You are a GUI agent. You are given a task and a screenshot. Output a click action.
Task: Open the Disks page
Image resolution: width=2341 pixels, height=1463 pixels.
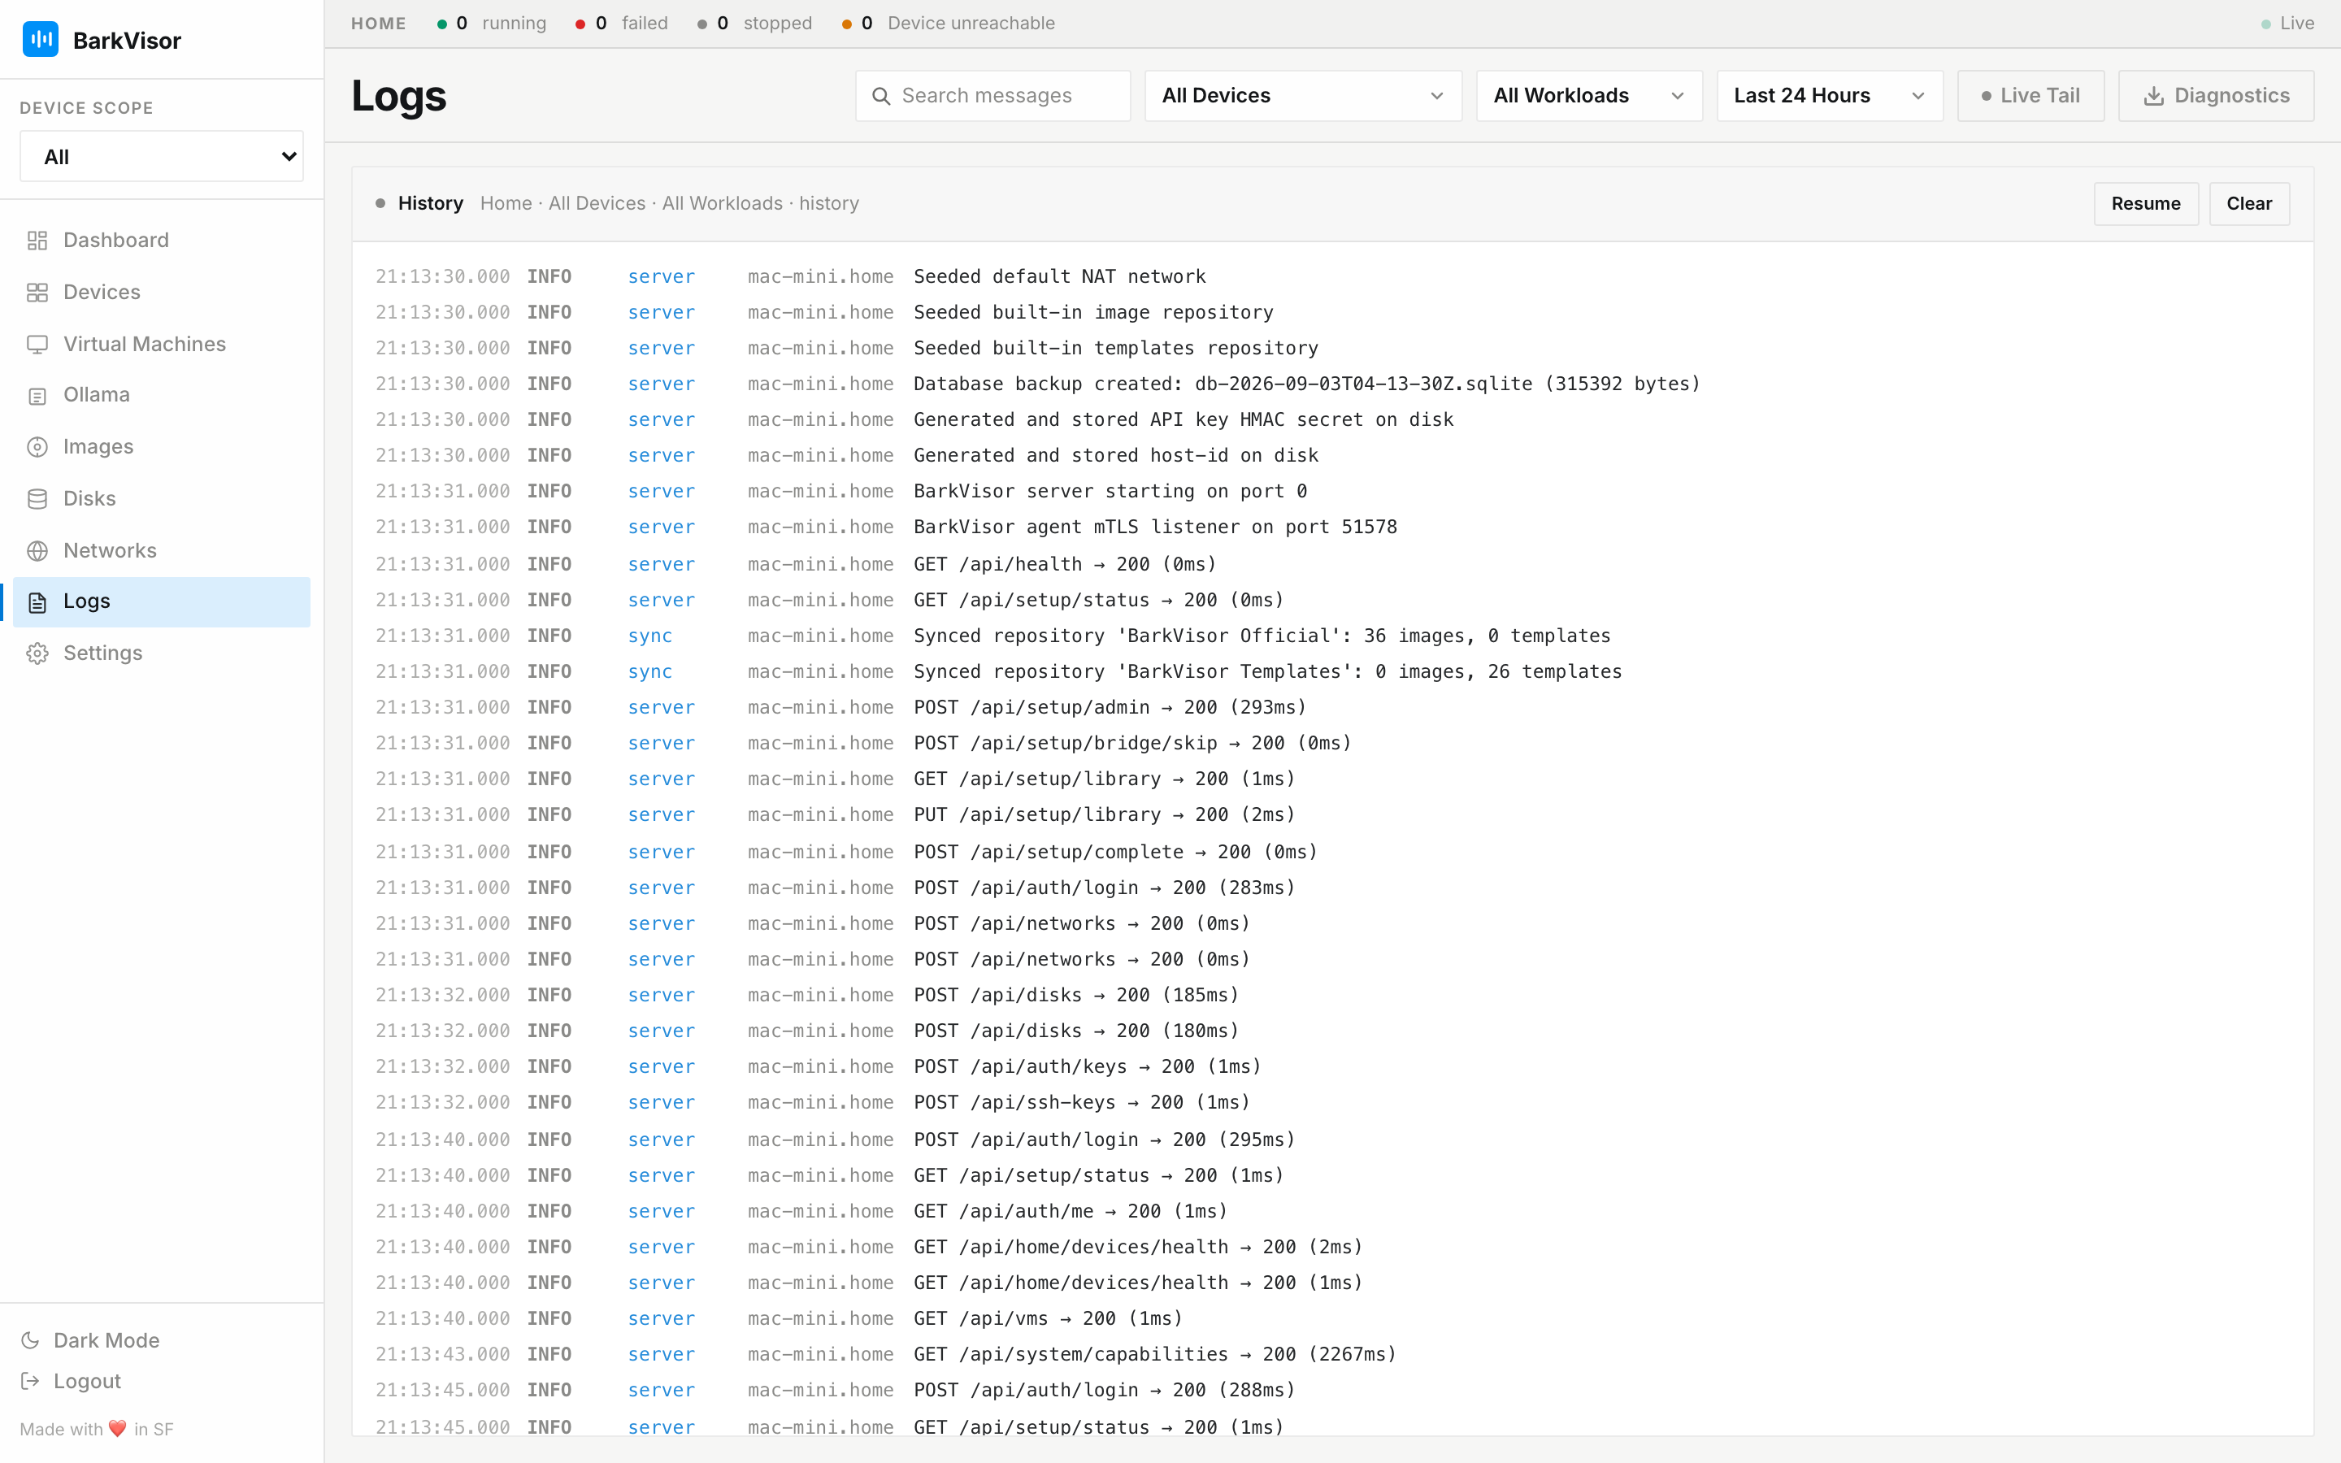coord(162,498)
